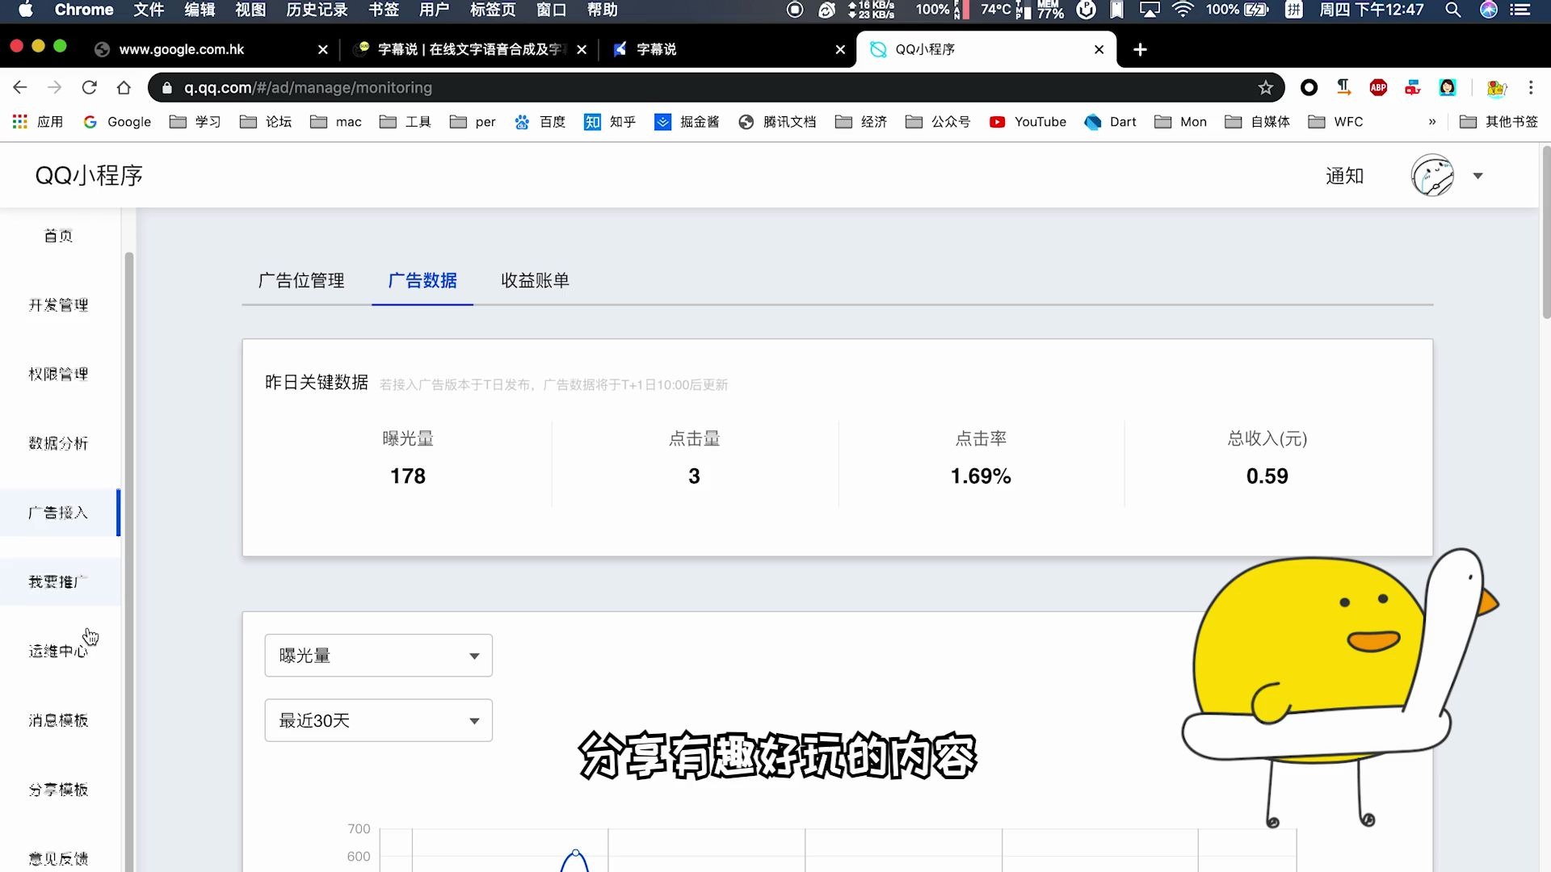Open 意见反馈 in the sidebar
This screenshot has height=872, width=1551.
click(58, 858)
